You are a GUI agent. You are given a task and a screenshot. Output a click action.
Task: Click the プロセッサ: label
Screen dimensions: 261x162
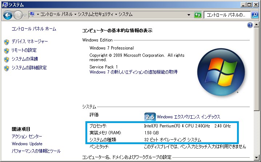(x=98, y=126)
